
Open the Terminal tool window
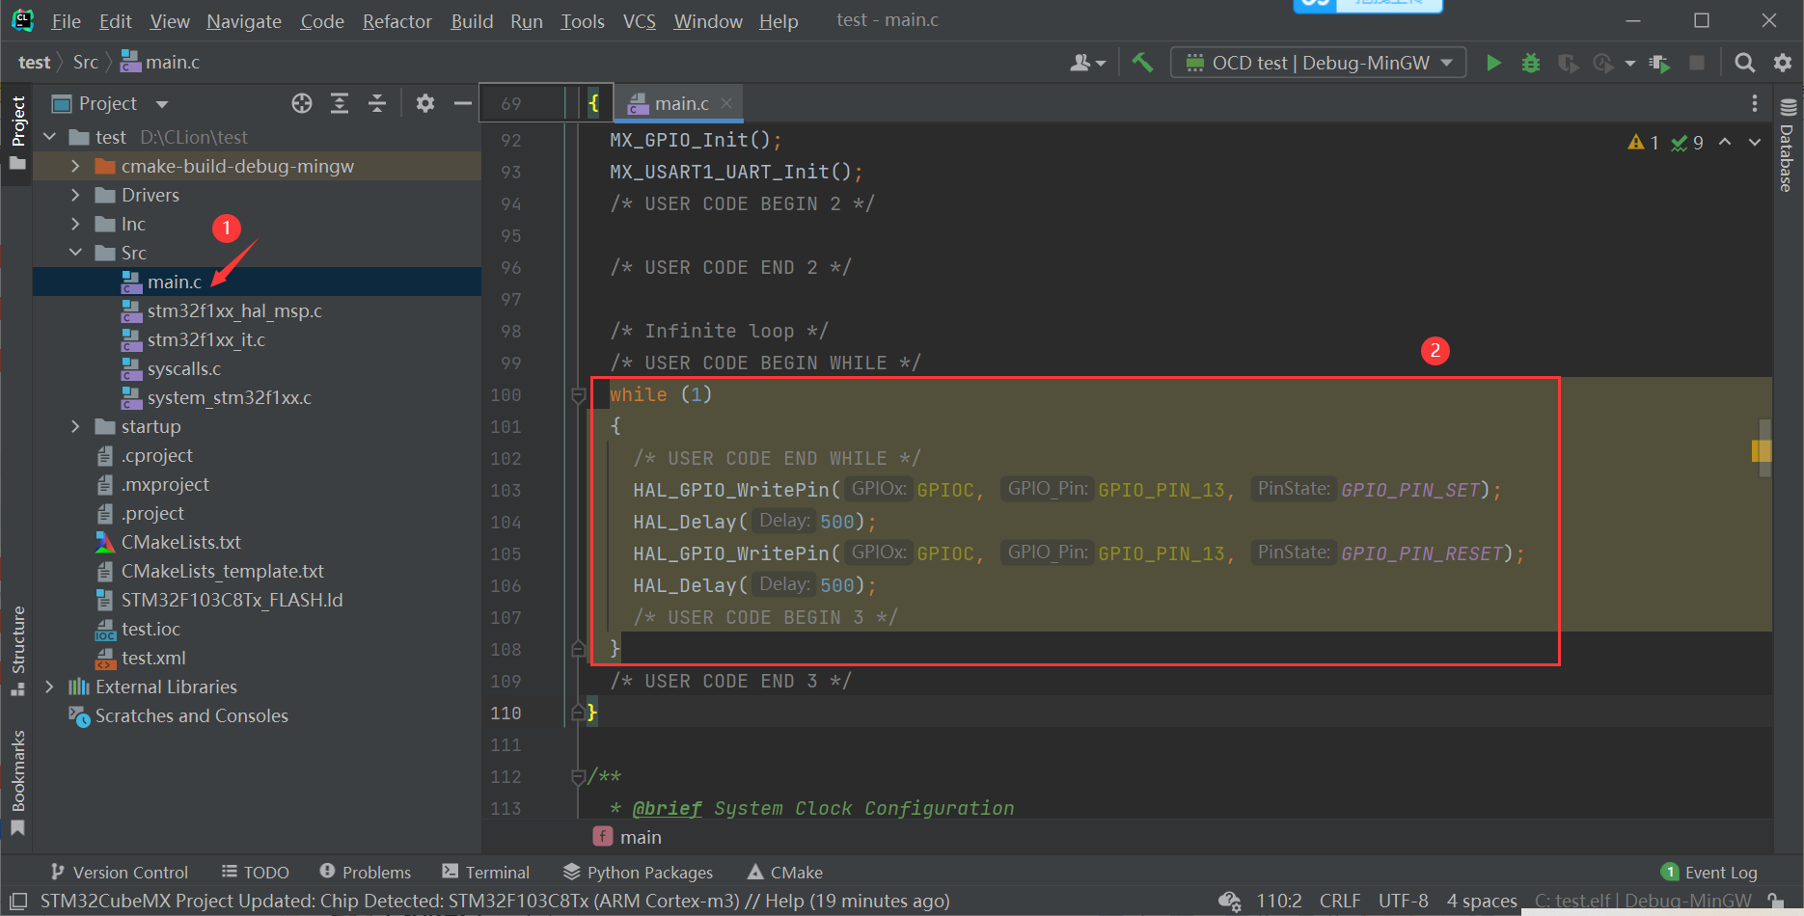pyautogui.click(x=486, y=873)
